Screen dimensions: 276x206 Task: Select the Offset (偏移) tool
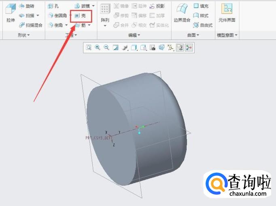click(x=139, y=16)
